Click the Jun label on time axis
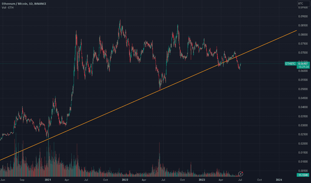The height and width of the screenshot is (183, 311). point(3,180)
